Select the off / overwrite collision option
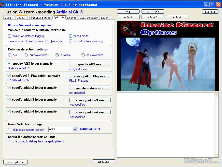 click(x=83, y=55)
